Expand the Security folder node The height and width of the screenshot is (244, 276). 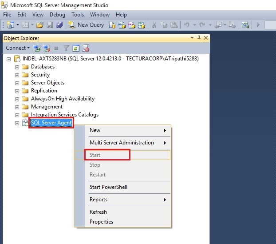17,75
